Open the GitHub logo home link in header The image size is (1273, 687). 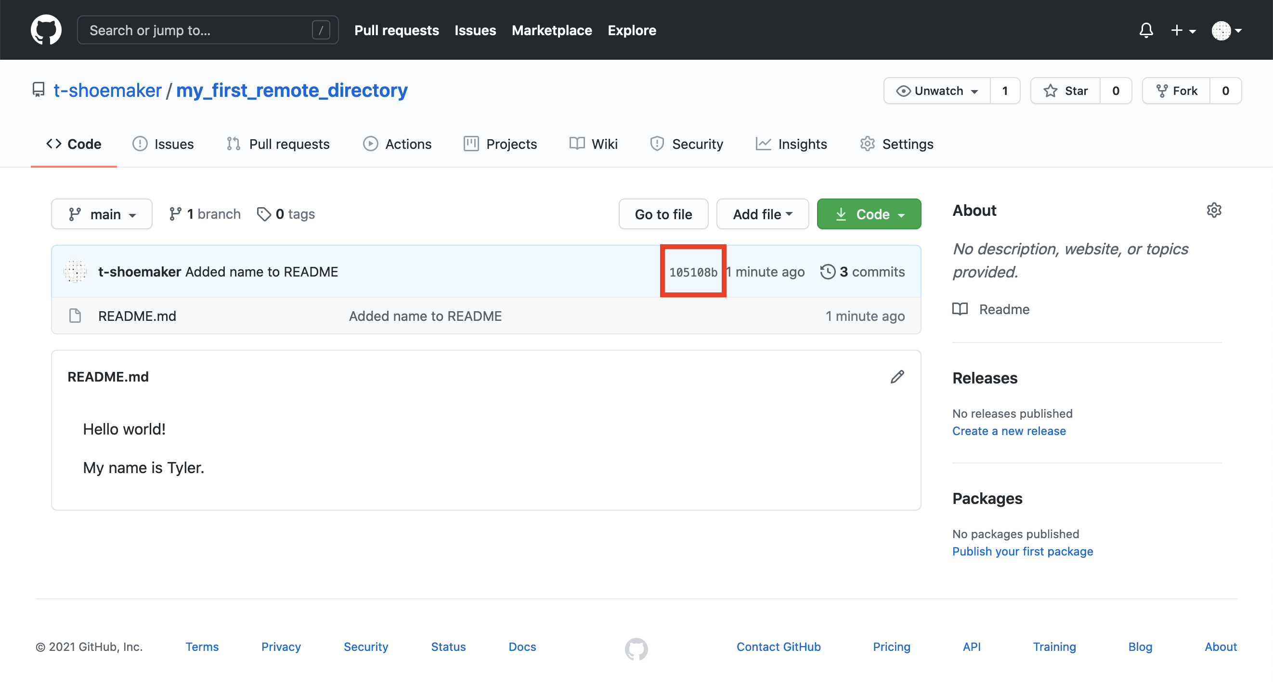46,30
